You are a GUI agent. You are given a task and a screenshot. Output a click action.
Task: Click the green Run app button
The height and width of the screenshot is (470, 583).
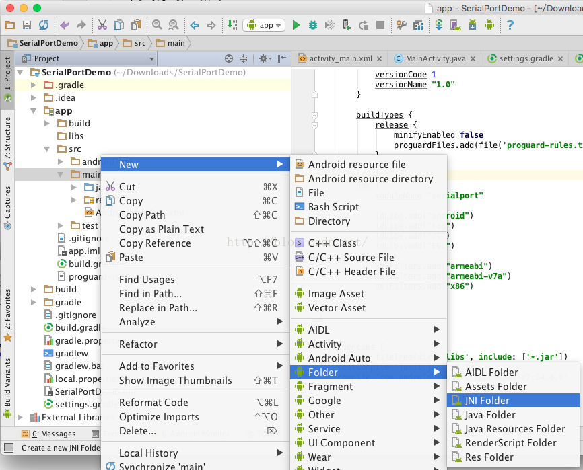pos(296,25)
